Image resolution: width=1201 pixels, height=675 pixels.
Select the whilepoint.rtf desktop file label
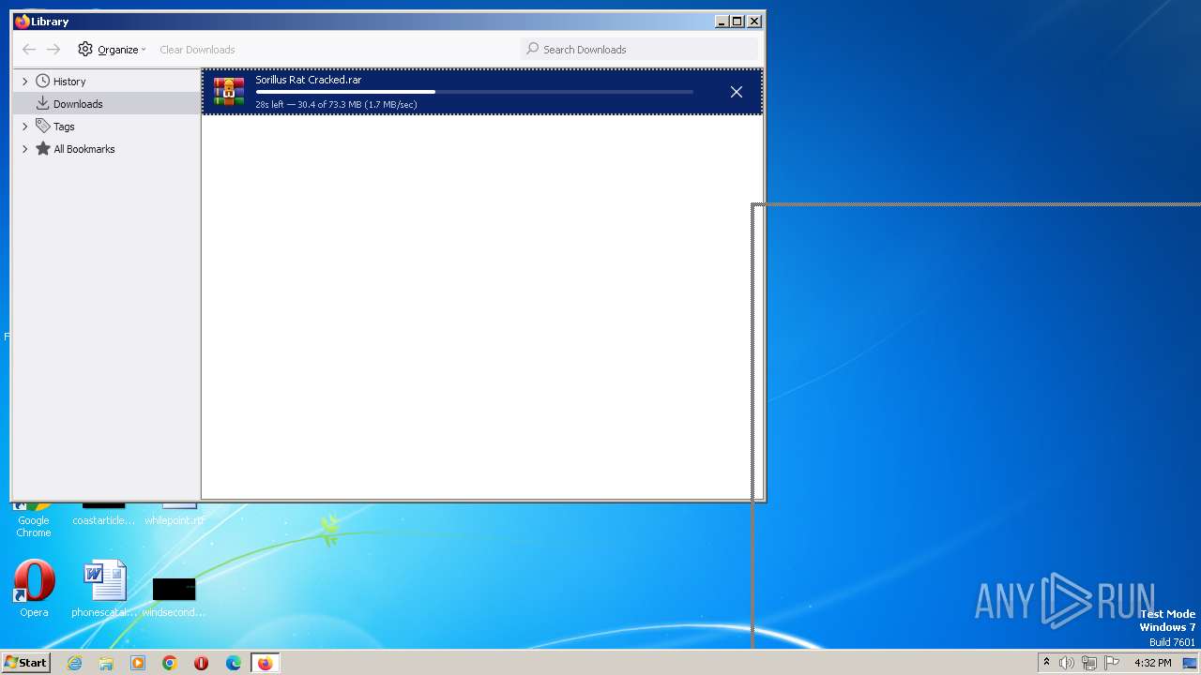click(x=174, y=520)
